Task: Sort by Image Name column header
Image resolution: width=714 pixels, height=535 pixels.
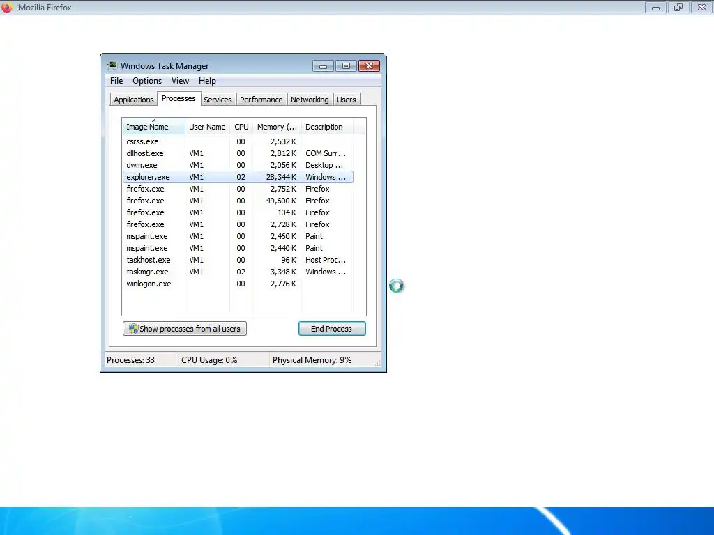Action: click(x=153, y=127)
